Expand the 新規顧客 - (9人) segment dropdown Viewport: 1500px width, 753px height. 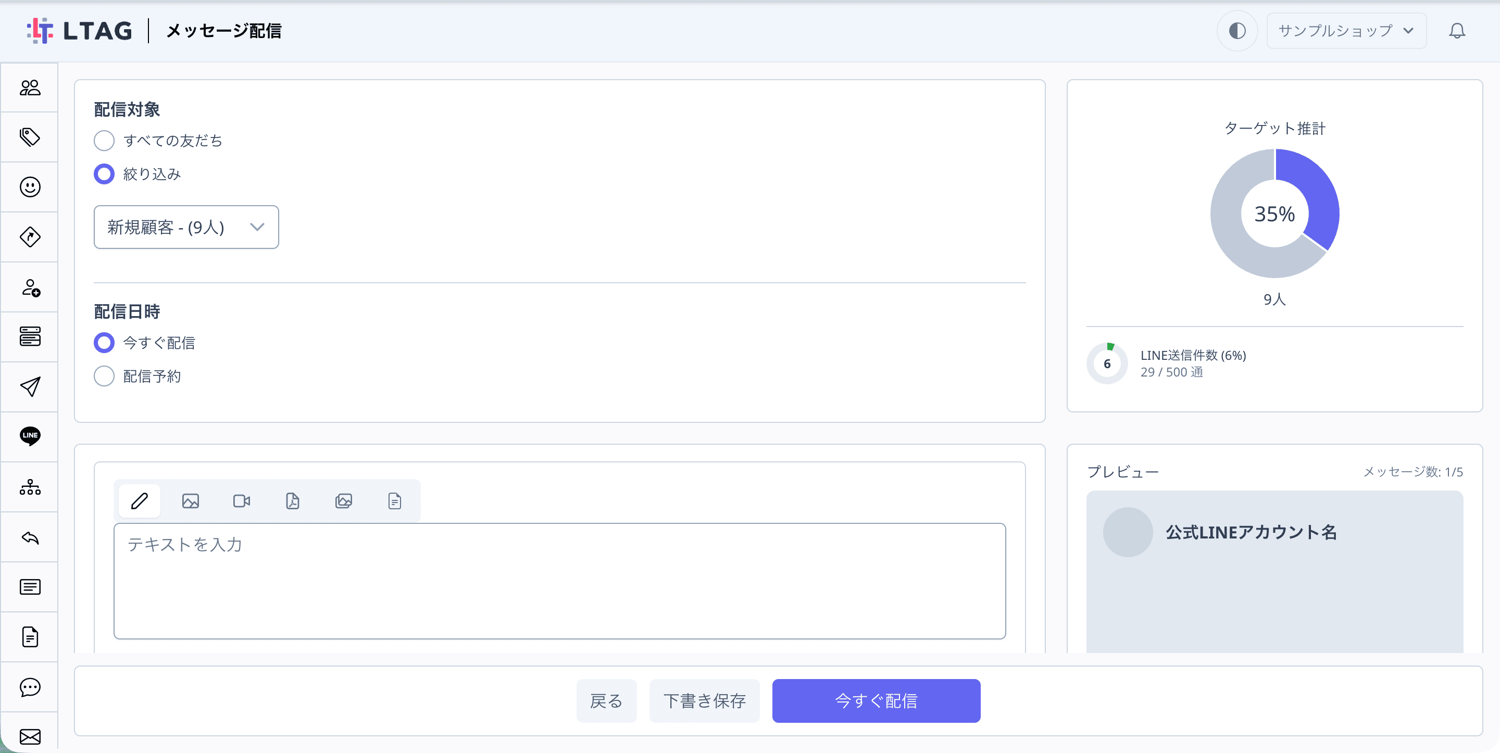(x=186, y=227)
